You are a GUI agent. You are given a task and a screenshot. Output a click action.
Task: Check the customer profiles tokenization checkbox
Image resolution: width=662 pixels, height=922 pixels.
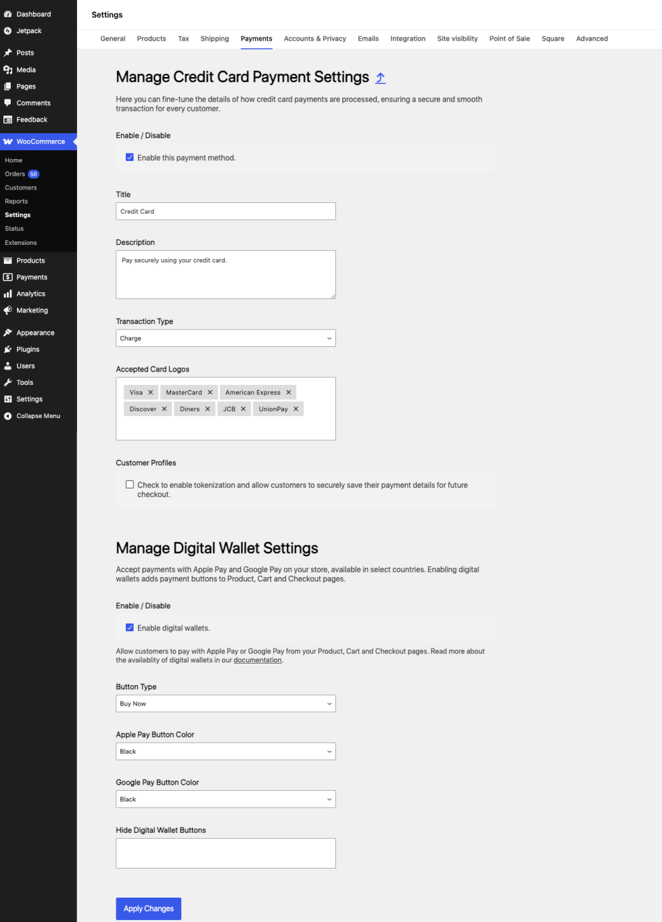[x=130, y=485]
